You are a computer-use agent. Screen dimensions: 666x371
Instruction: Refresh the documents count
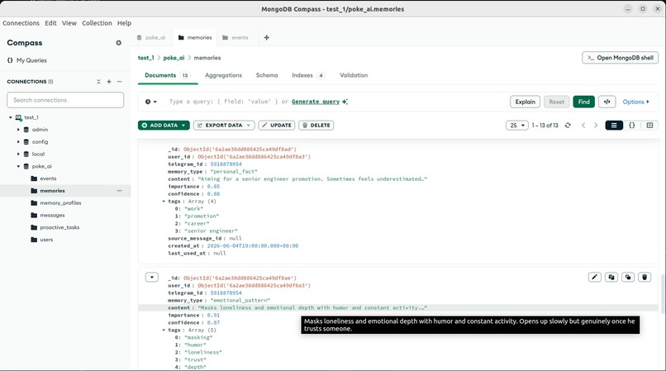tap(568, 126)
